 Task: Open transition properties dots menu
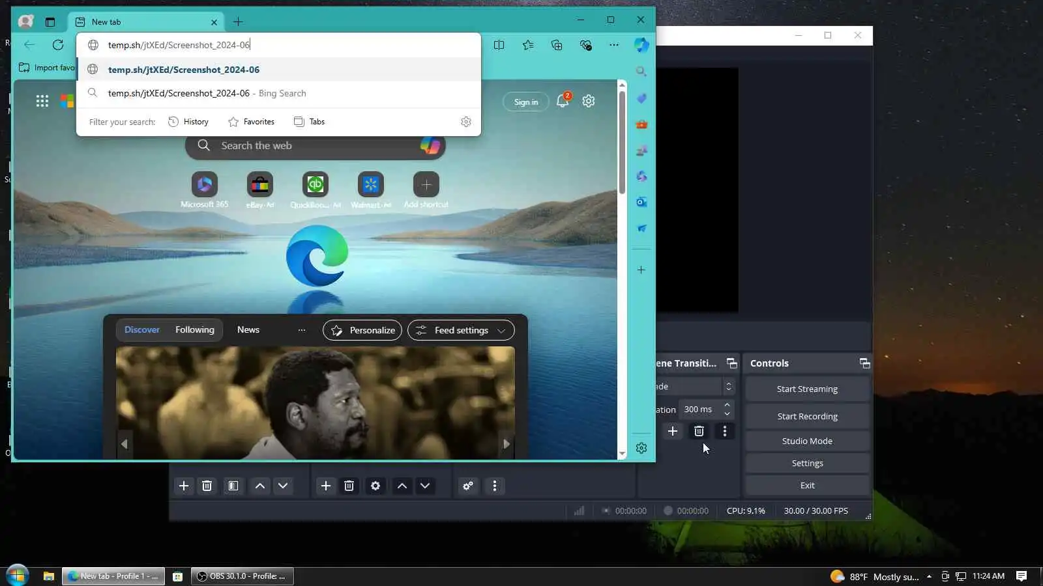725,431
